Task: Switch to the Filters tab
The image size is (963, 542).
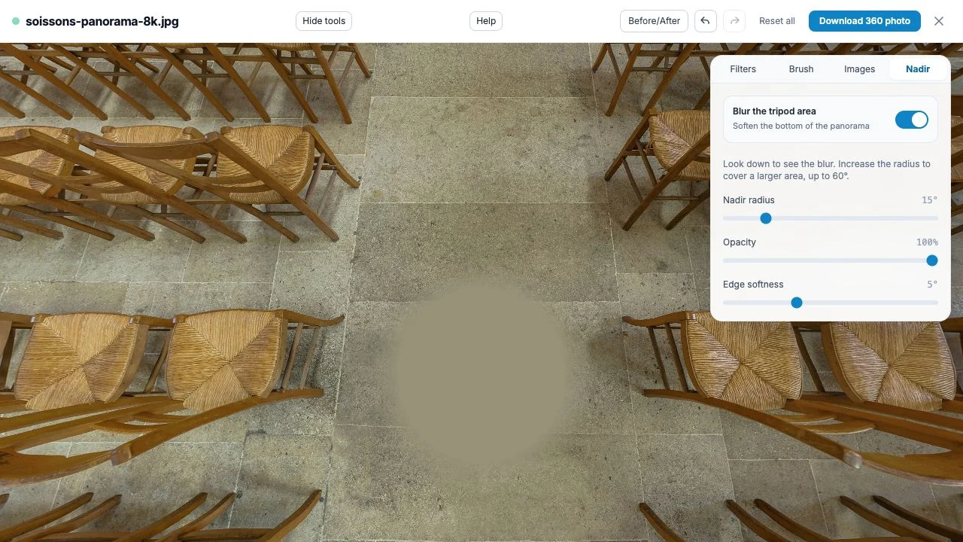Action: 743,69
